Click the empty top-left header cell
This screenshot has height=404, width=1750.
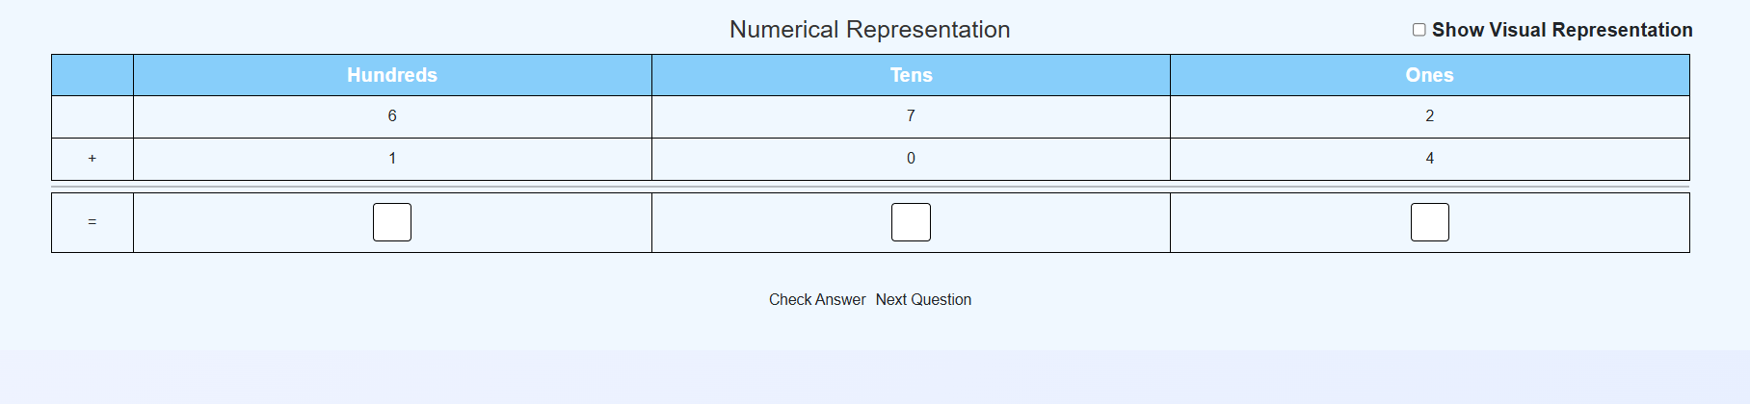pyautogui.click(x=93, y=75)
